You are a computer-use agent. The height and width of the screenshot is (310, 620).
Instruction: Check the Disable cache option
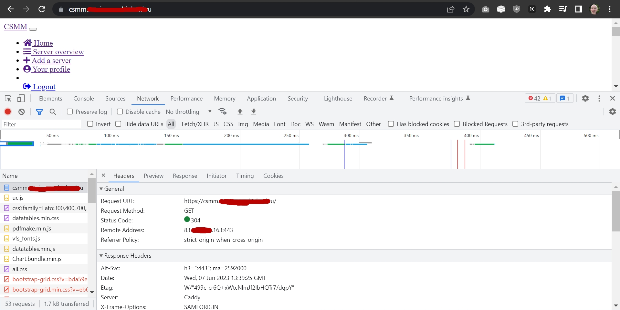[x=120, y=112]
